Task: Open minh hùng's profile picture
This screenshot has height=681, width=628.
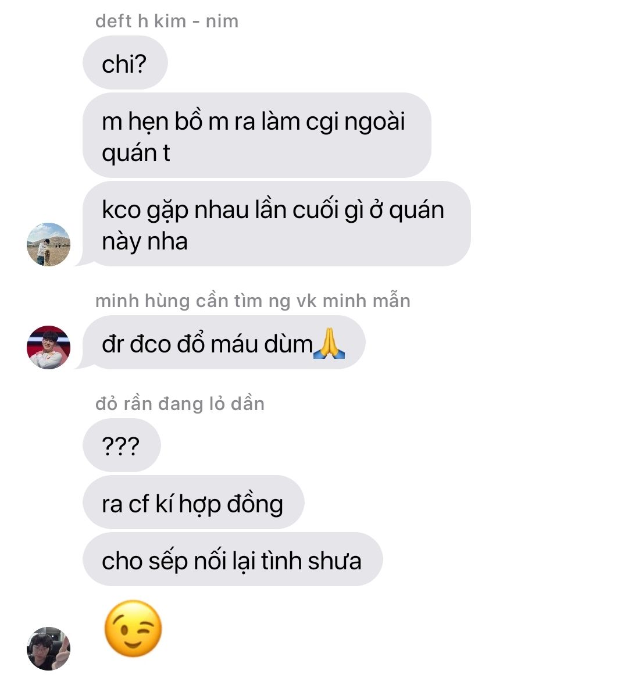Action: (48, 347)
